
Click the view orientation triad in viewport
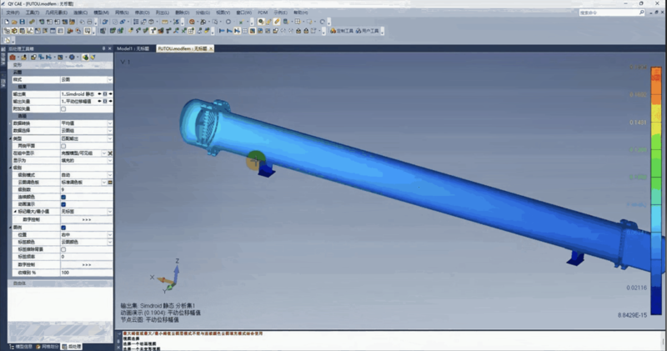click(174, 275)
